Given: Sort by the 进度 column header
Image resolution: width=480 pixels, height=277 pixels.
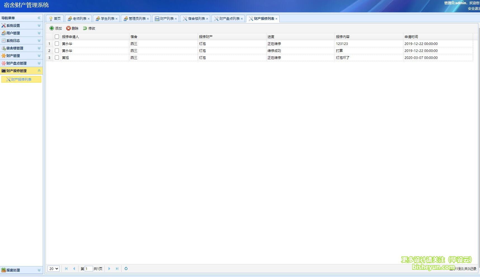Looking at the screenshot, I should [x=301, y=37].
